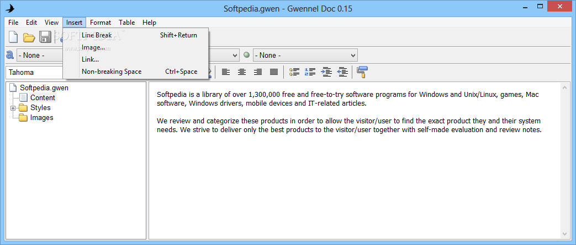Click into the paragraph starting 'Softpedia is a library'
This screenshot has width=576, height=245.
347,99
